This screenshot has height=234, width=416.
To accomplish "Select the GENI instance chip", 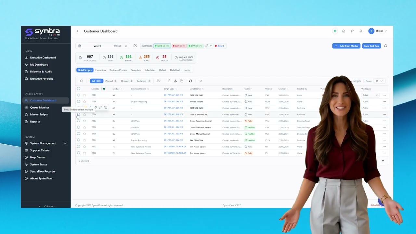I will pos(162,46).
